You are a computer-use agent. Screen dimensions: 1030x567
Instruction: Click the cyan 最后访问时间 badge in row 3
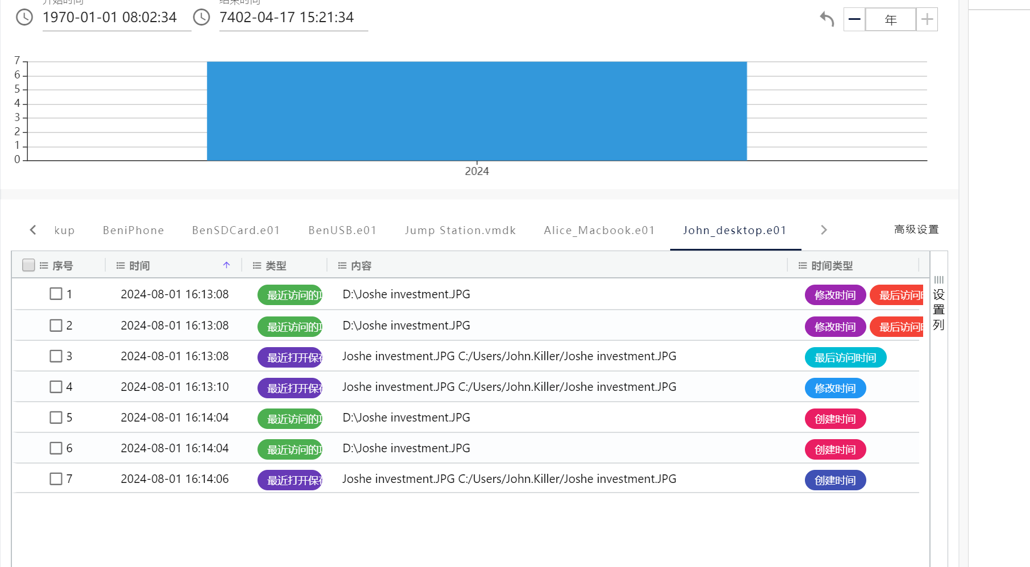845,357
